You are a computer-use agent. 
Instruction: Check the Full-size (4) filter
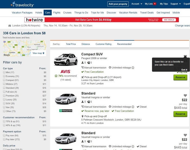coord(4,92)
